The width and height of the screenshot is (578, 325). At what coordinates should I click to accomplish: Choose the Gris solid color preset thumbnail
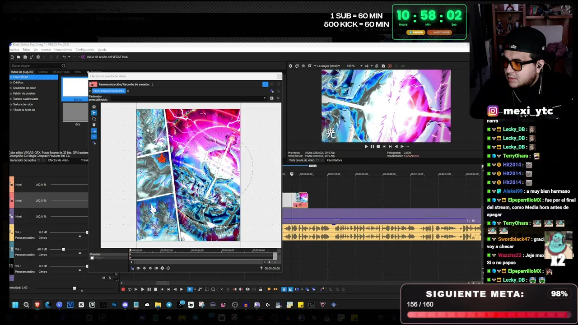coord(75,112)
